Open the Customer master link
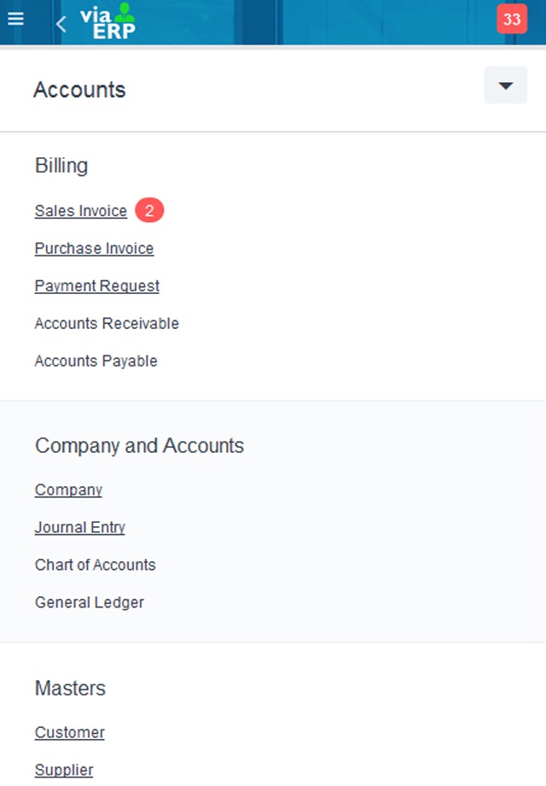The height and width of the screenshot is (786, 546). 69,732
